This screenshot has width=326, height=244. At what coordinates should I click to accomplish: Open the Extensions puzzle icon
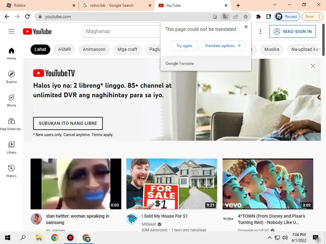(x=258, y=17)
